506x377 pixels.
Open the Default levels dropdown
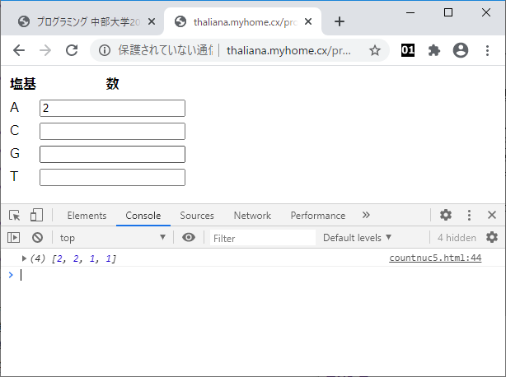[x=357, y=238]
